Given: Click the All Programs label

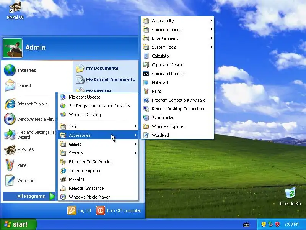Looking at the screenshot, I should click(31, 196).
